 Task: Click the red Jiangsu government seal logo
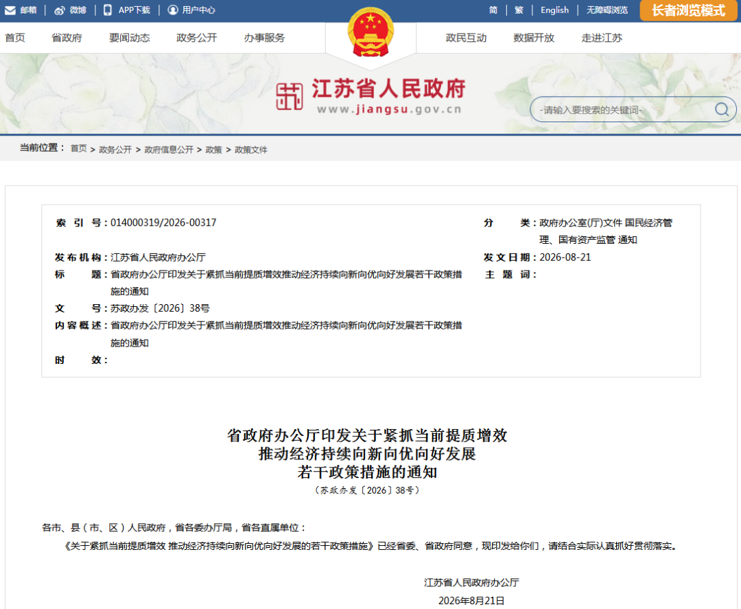tap(290, 96)
